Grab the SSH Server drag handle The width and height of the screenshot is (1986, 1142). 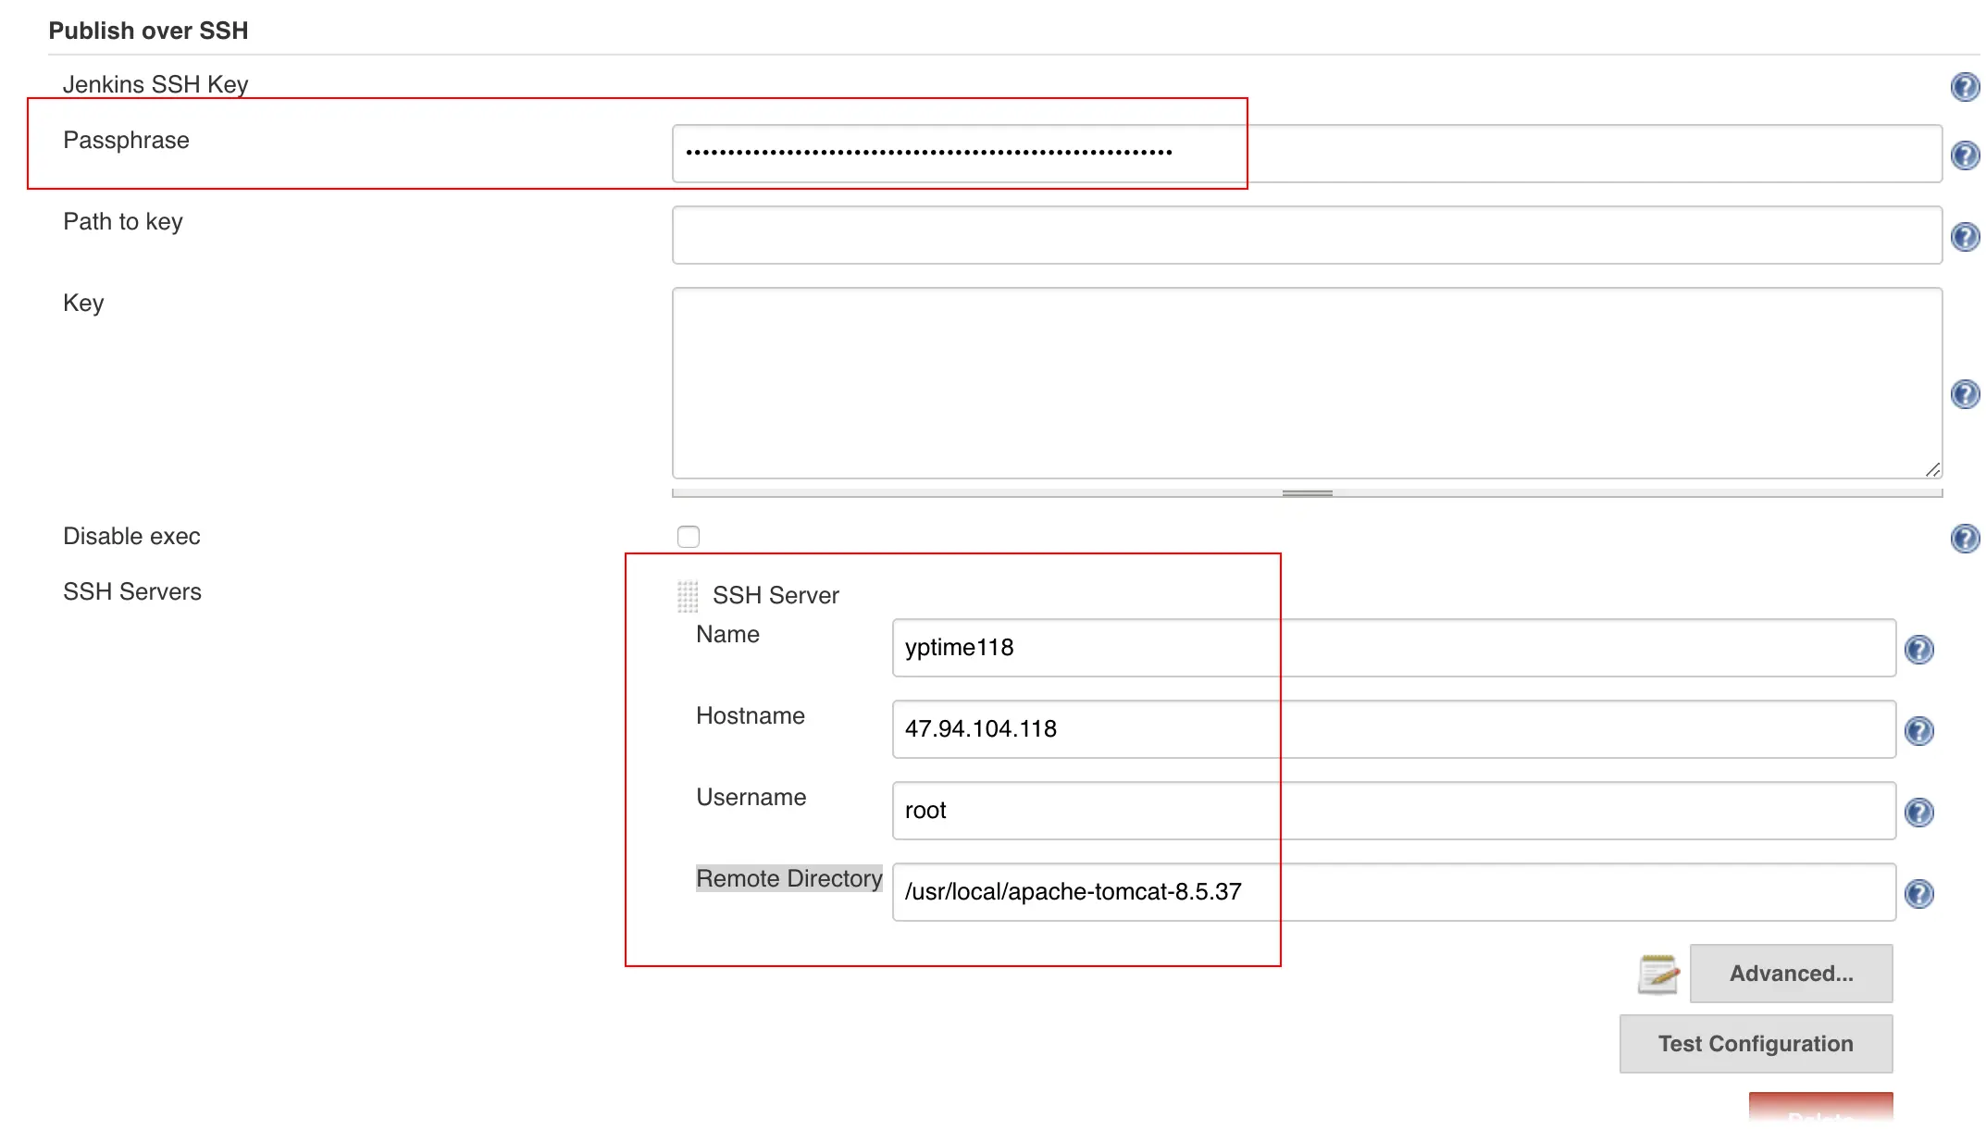pyautogui.click(x=688, y=596)
